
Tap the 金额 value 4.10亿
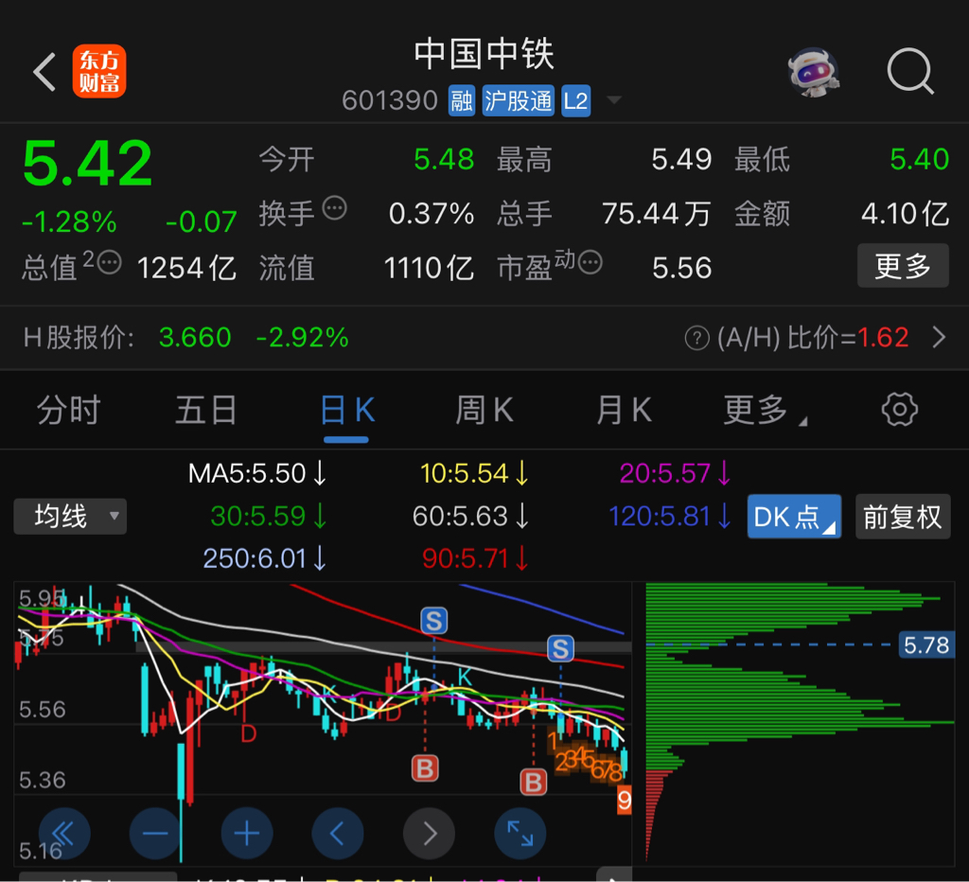[906, 214]
